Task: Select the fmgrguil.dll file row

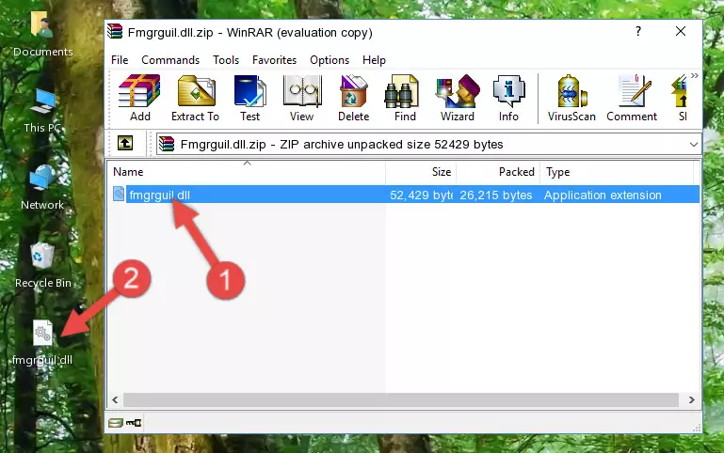Action: pyautogui.click(x=404, y=195)
